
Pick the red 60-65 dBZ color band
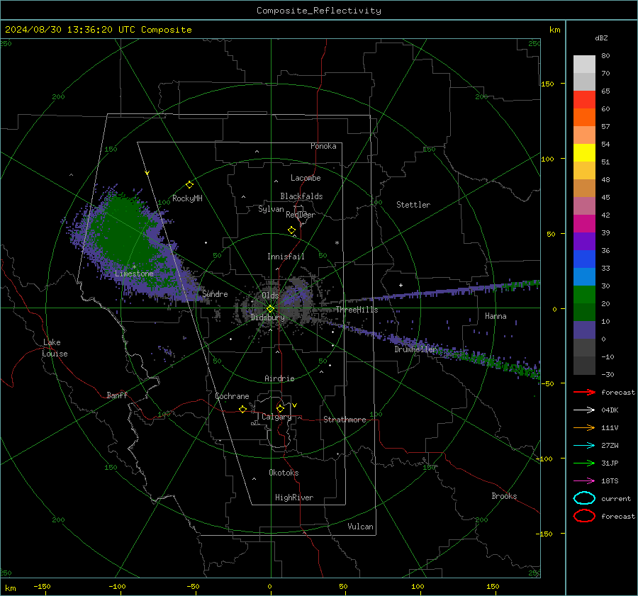point(584,100)
